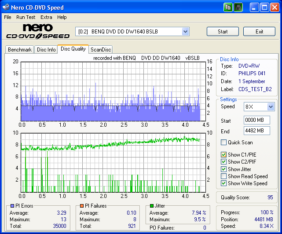The width and height of the screenshot is (282, 234).
Task: Uncheck Show Jitter option
Action: 224,169
